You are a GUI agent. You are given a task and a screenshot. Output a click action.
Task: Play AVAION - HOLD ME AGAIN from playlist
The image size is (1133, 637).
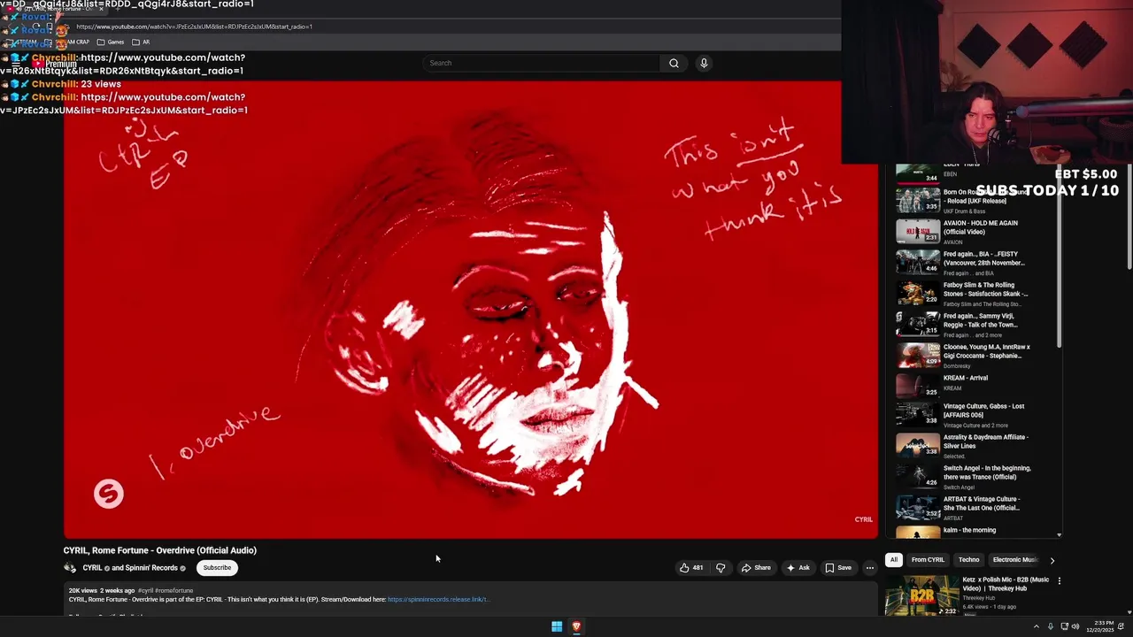click(976, 232)
